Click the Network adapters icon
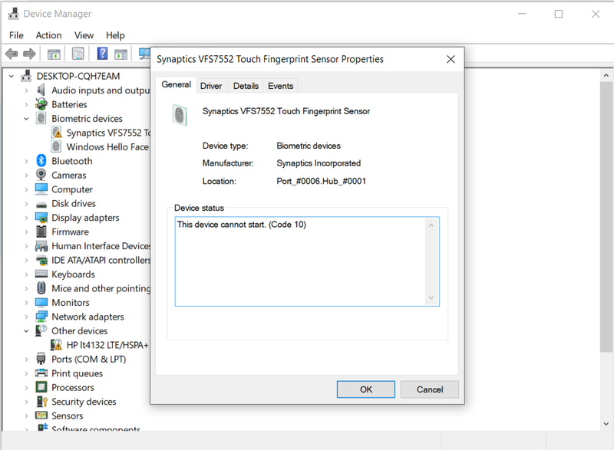 coord(41,317)
